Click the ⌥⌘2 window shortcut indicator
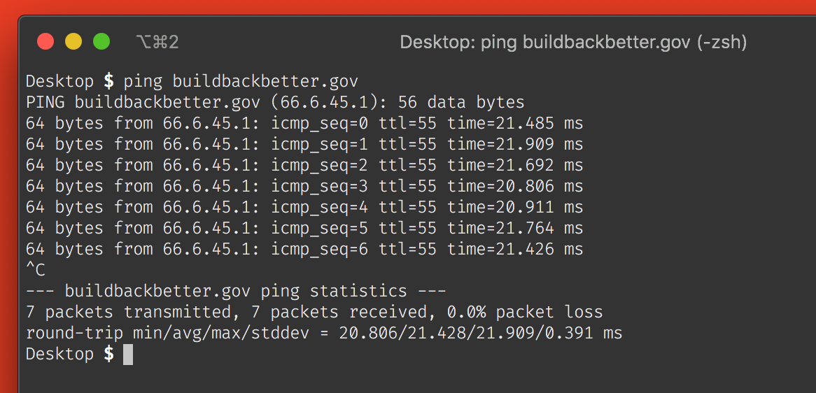This screenshot has height=393, width=816. point(157,42)
